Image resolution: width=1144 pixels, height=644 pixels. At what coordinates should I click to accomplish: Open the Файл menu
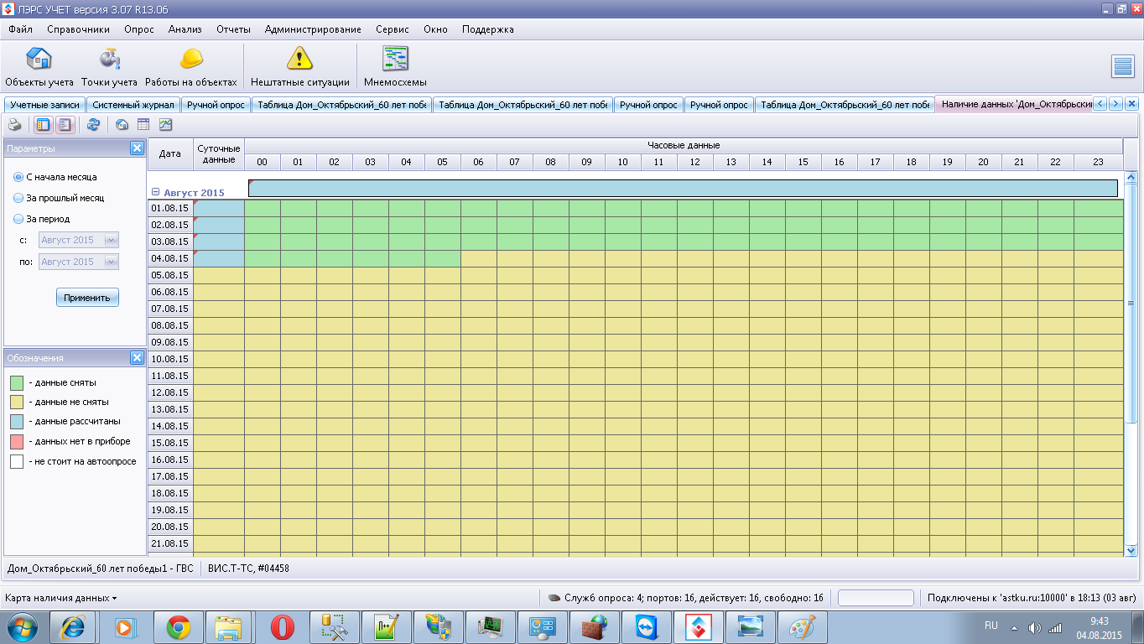tap(20, 29)
